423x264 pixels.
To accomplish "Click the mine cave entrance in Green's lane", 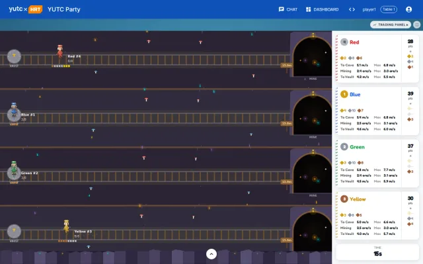I will 312,173.
